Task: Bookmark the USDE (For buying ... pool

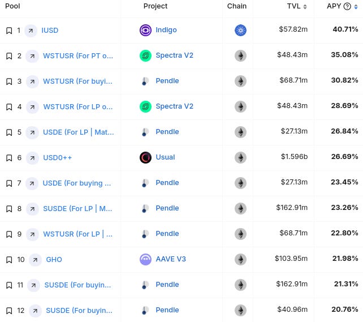Action: click(9, 183)
